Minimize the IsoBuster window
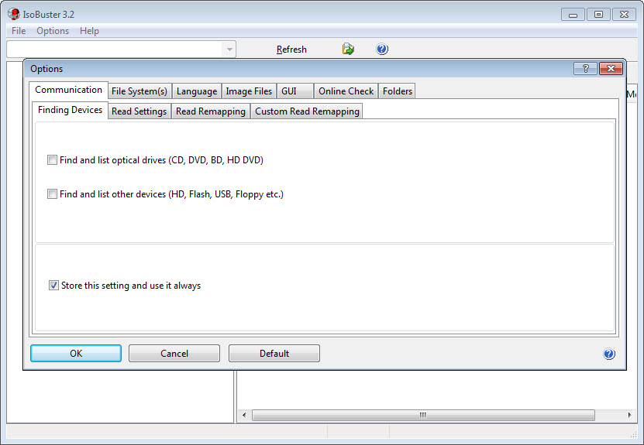 pyautogui.click(x=573, y=15)
